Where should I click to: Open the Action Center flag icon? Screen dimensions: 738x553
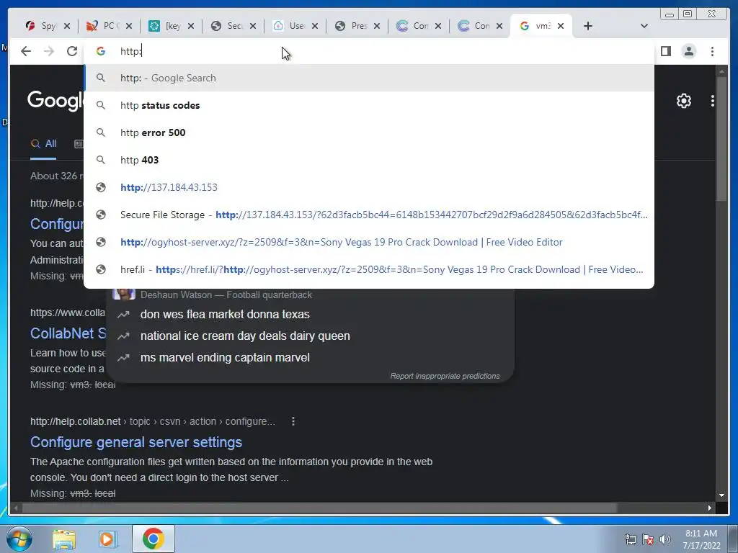(648, 539)
